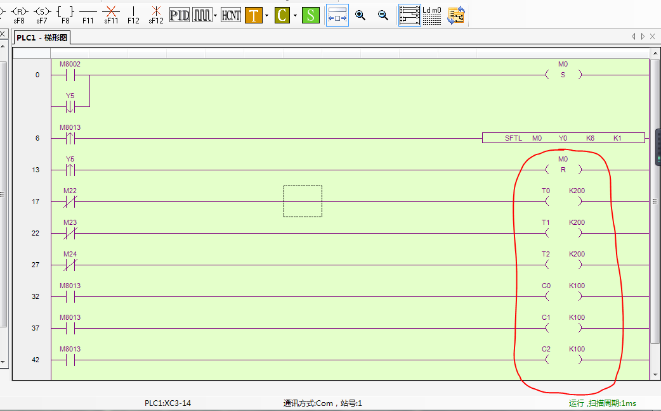Toggle the fit-width display button
This screenshot has width=661, height=411.
click(337, 15)
